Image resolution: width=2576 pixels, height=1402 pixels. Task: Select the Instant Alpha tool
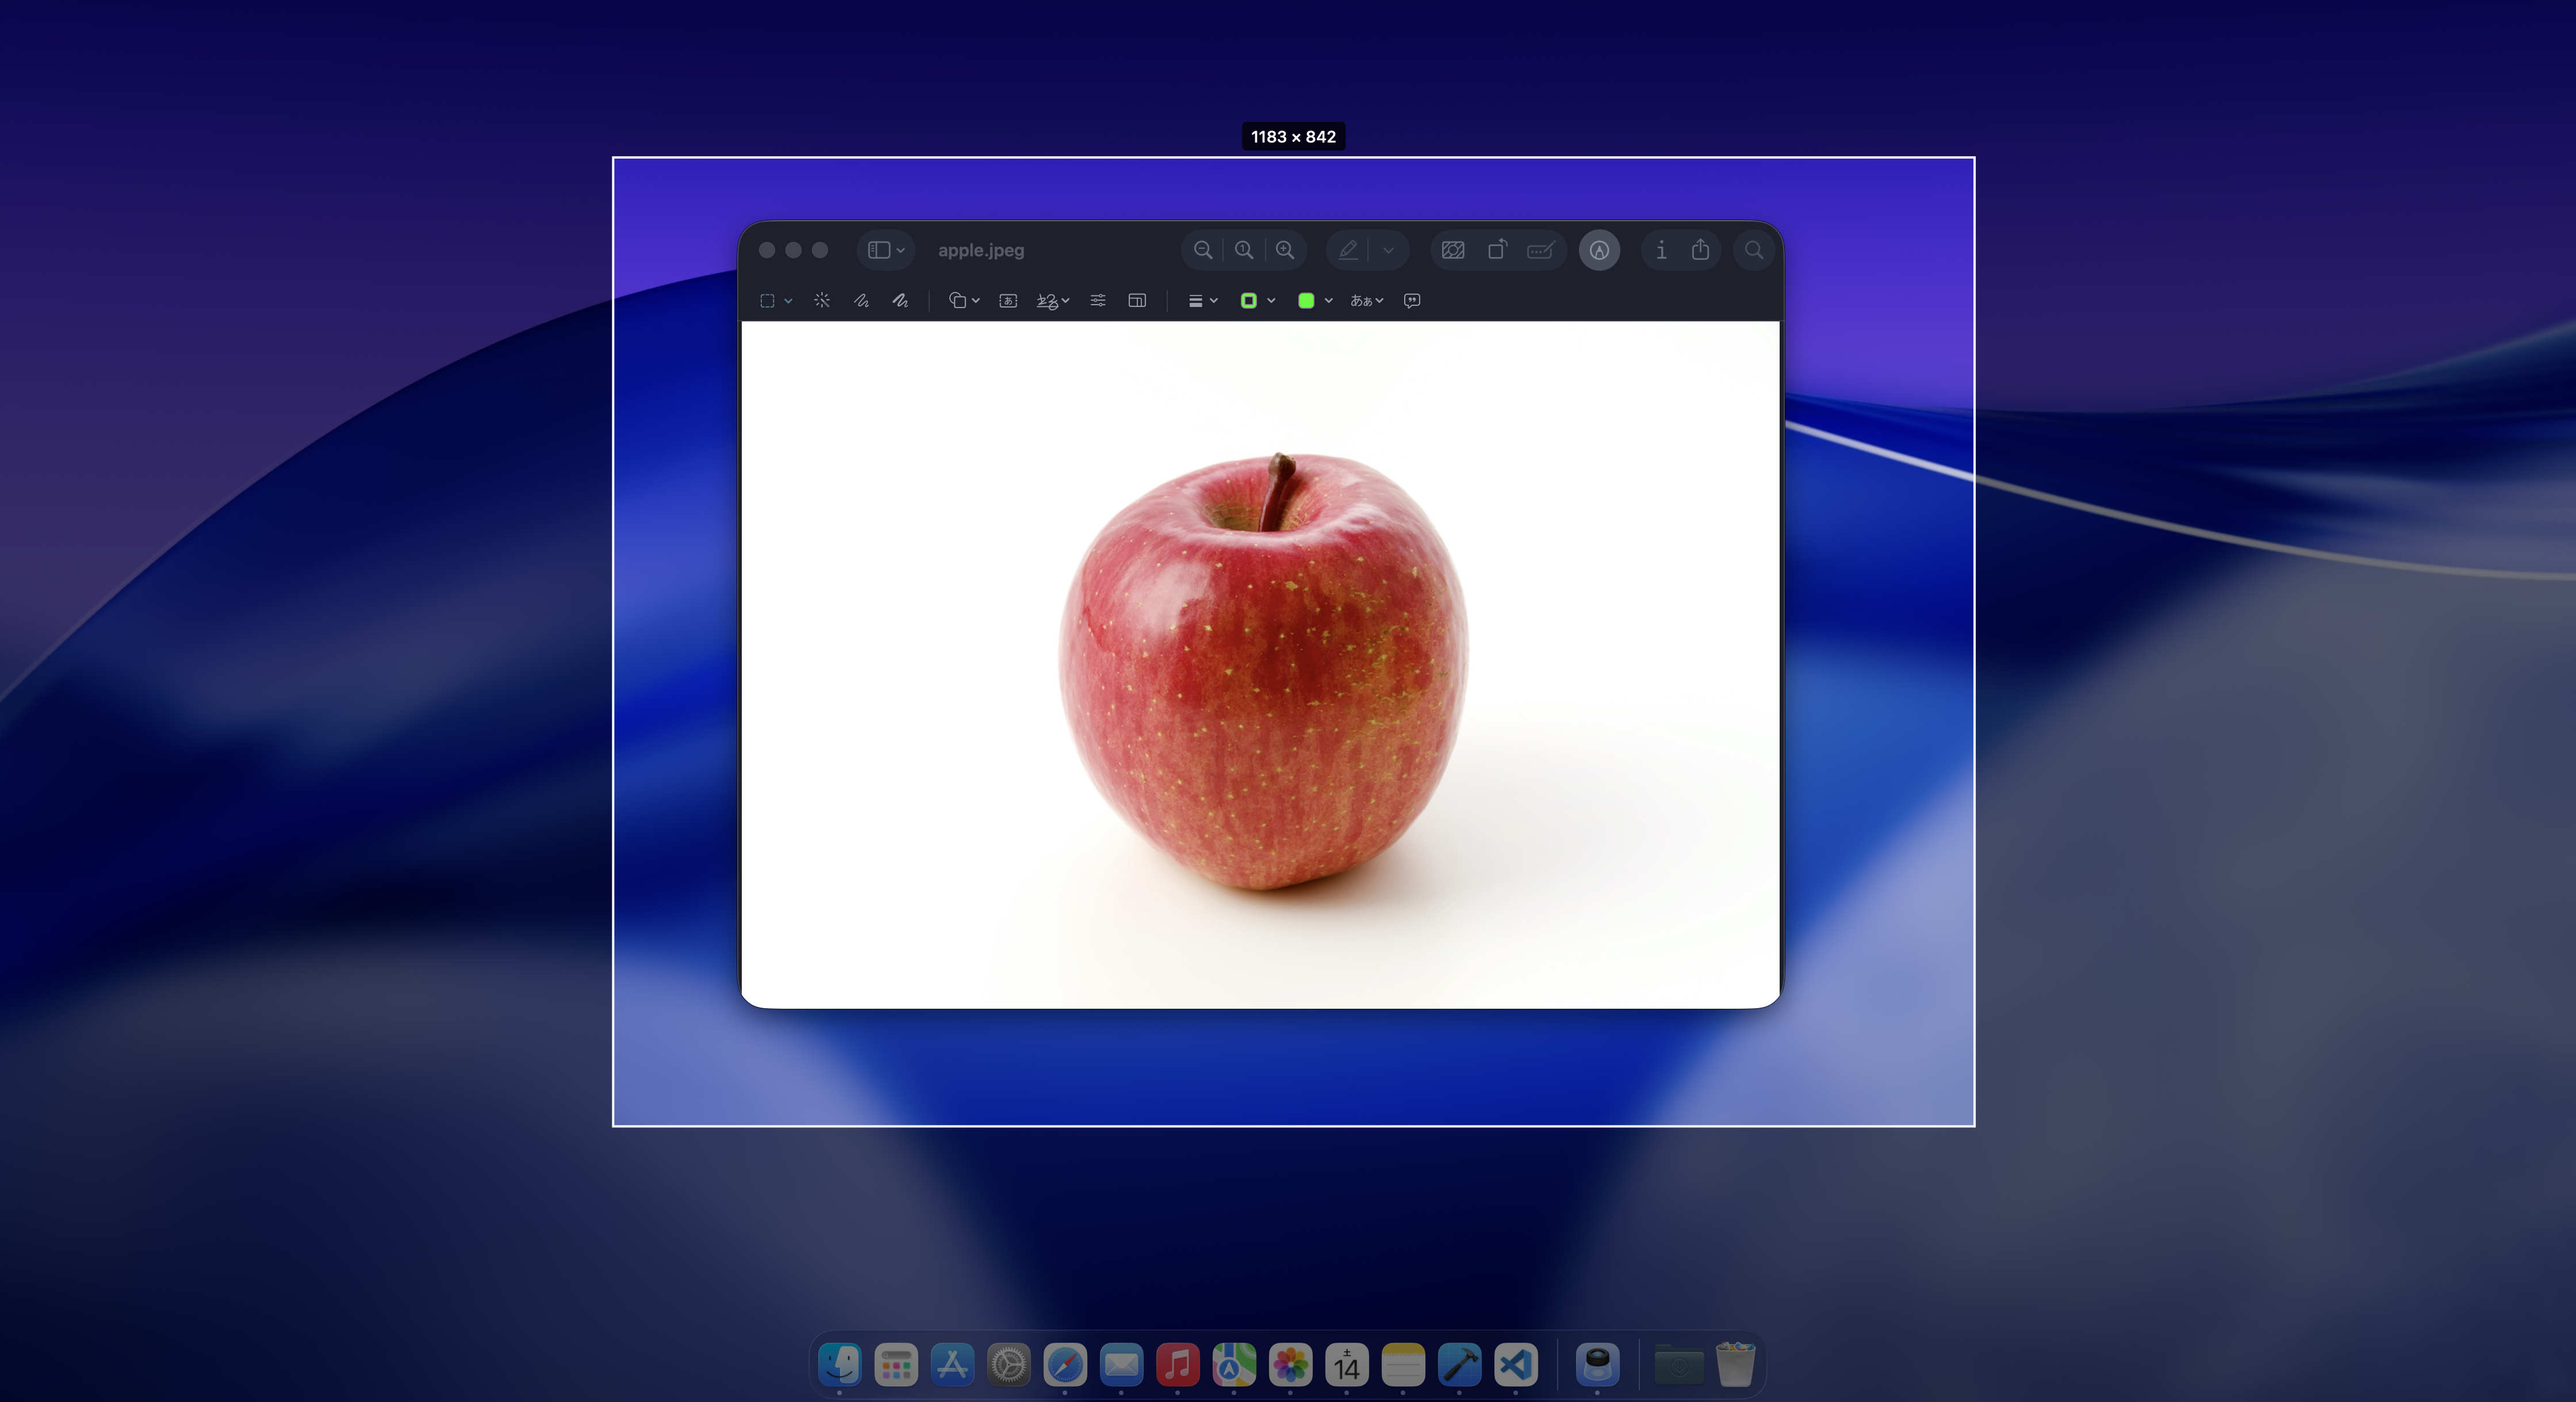[822, 300]
